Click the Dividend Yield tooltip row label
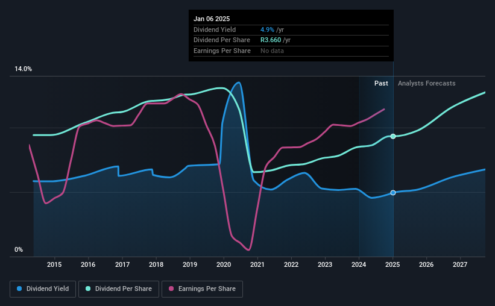The height and width of the screenshot is (306, 495). 215,30
